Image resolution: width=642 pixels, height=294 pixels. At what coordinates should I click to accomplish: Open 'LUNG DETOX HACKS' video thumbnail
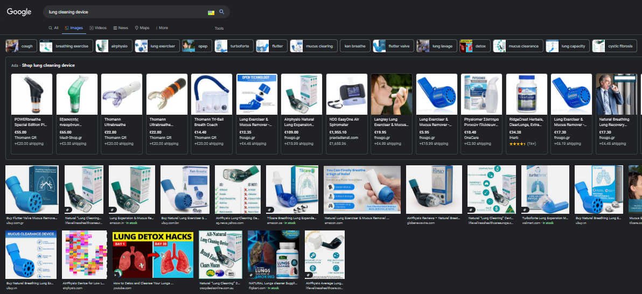[152, 254]
